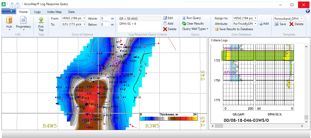Open the help question mark icon
The height and width of the screenshot is (138, 311).
[308, 11]
